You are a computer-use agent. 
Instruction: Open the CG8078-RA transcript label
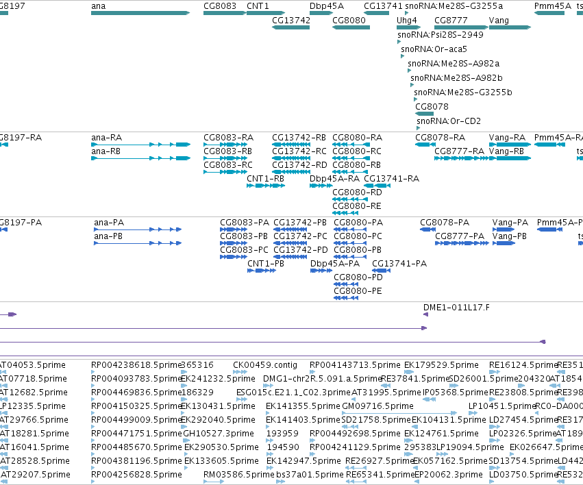click(440, 138)
